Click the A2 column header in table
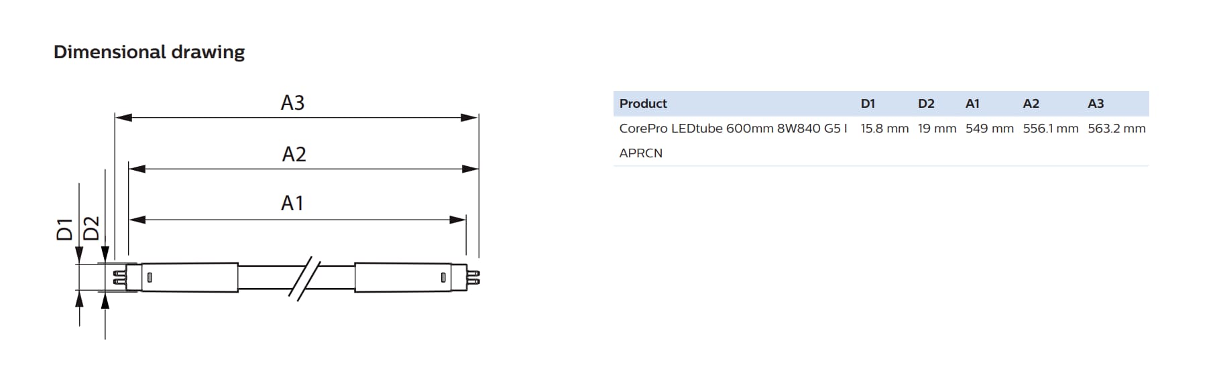The width and height of the screenshot is (1213, 377). pyautogui.click(x=1031, y=104)
